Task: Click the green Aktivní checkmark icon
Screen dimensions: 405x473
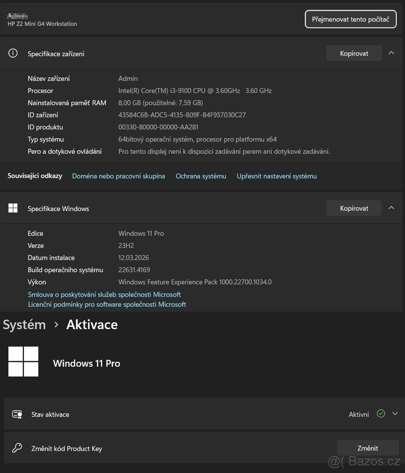Action: coord(381,414)
